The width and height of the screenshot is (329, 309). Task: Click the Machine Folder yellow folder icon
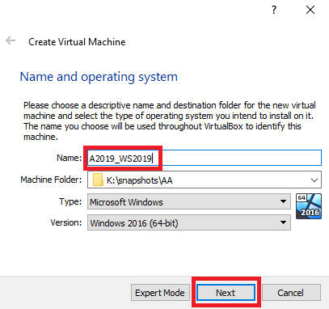98,180
